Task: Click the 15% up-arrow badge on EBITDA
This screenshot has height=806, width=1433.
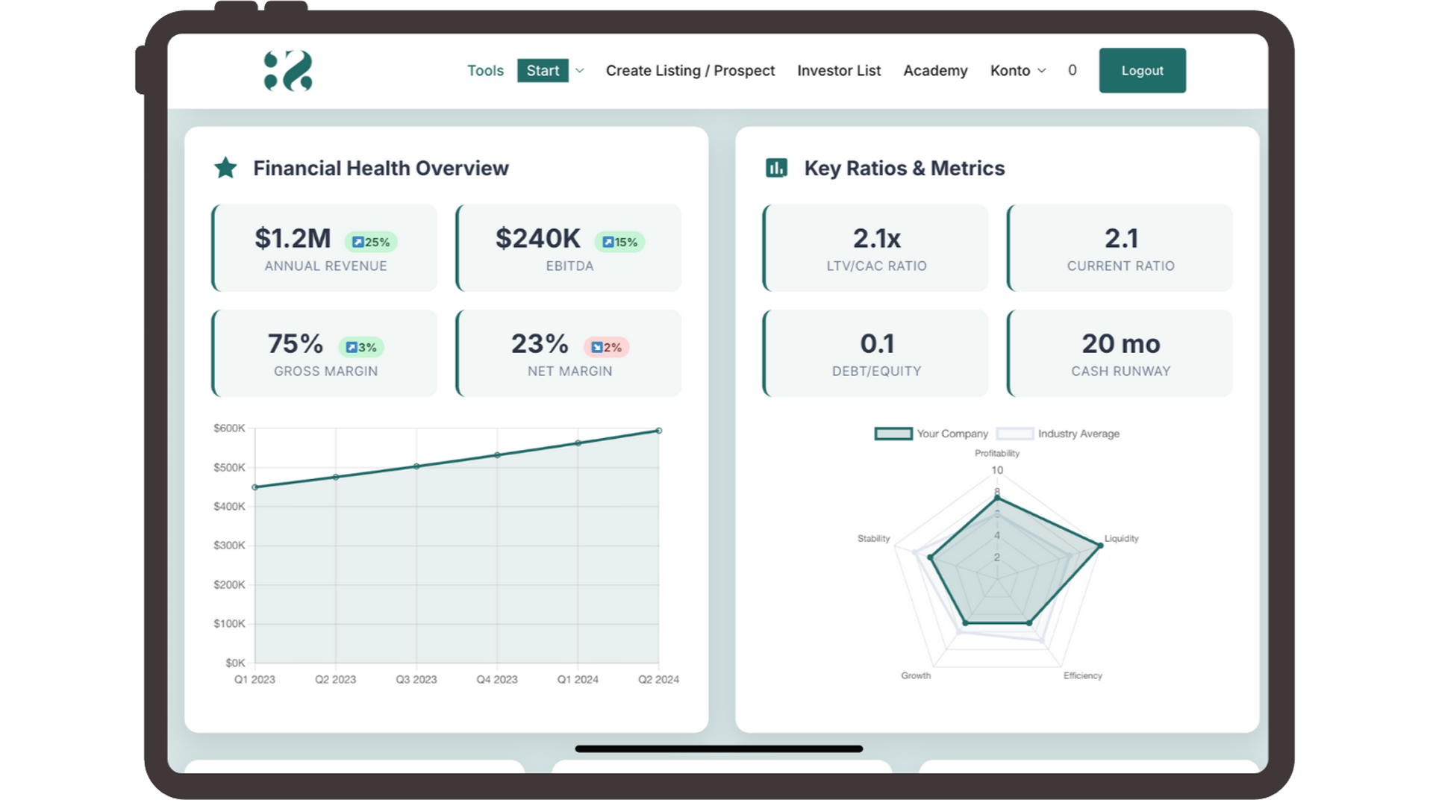Action: point(619,242)
